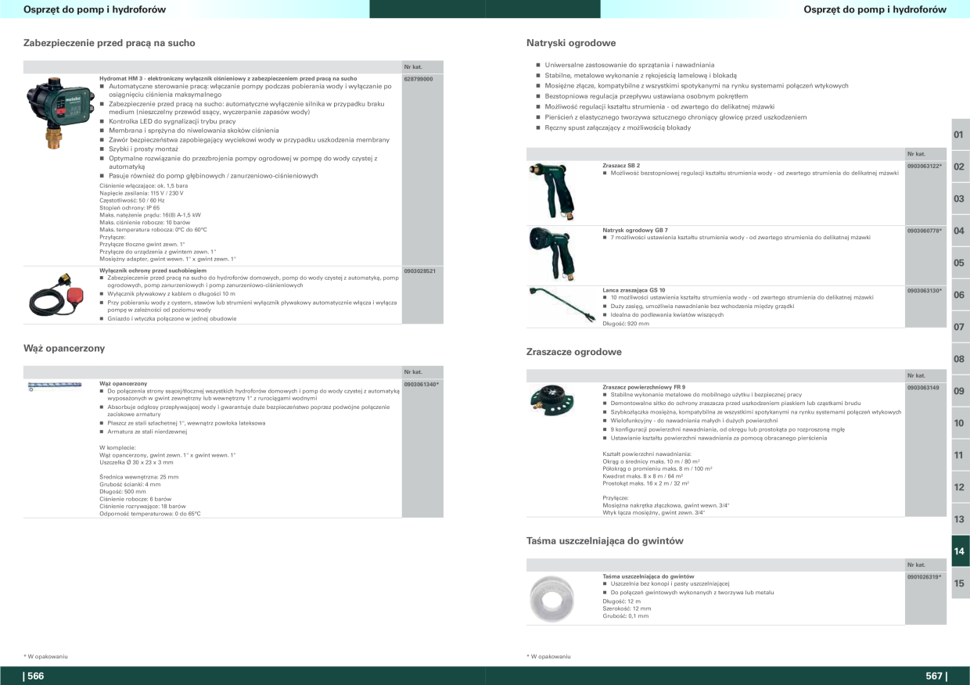The width and height of the screenshot is (970, 685).
Task: Click specification Grubość: 0,1 mm
Action: [x=626, y=616]
